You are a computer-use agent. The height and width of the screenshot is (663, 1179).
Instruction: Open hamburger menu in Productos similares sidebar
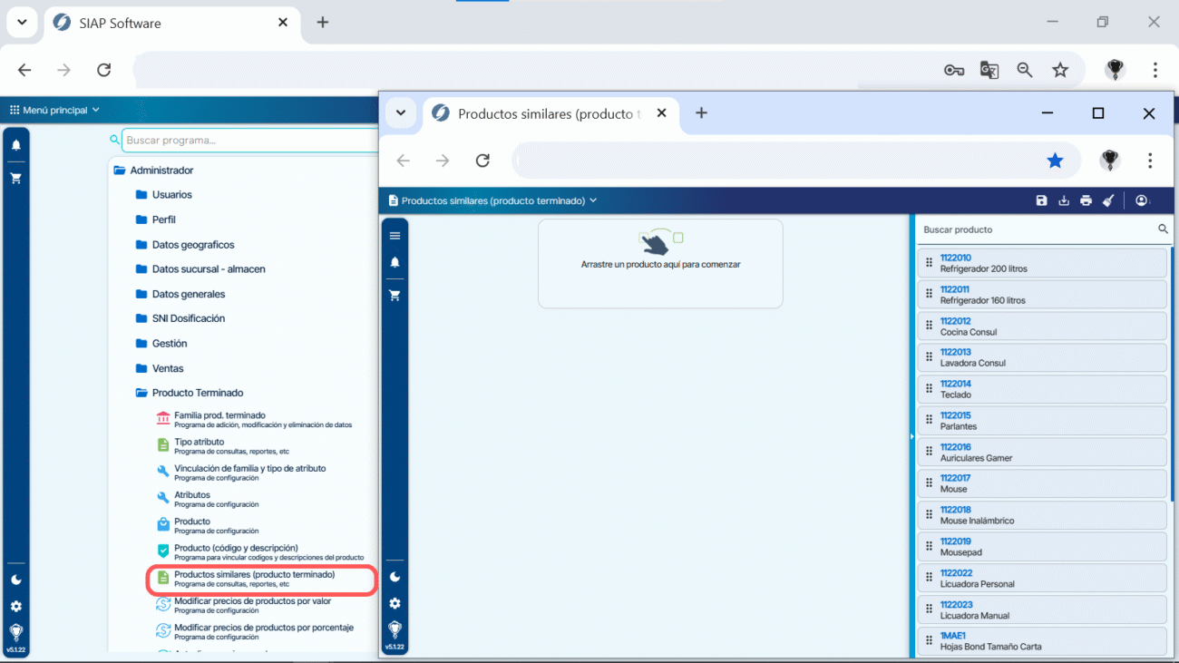395,236
